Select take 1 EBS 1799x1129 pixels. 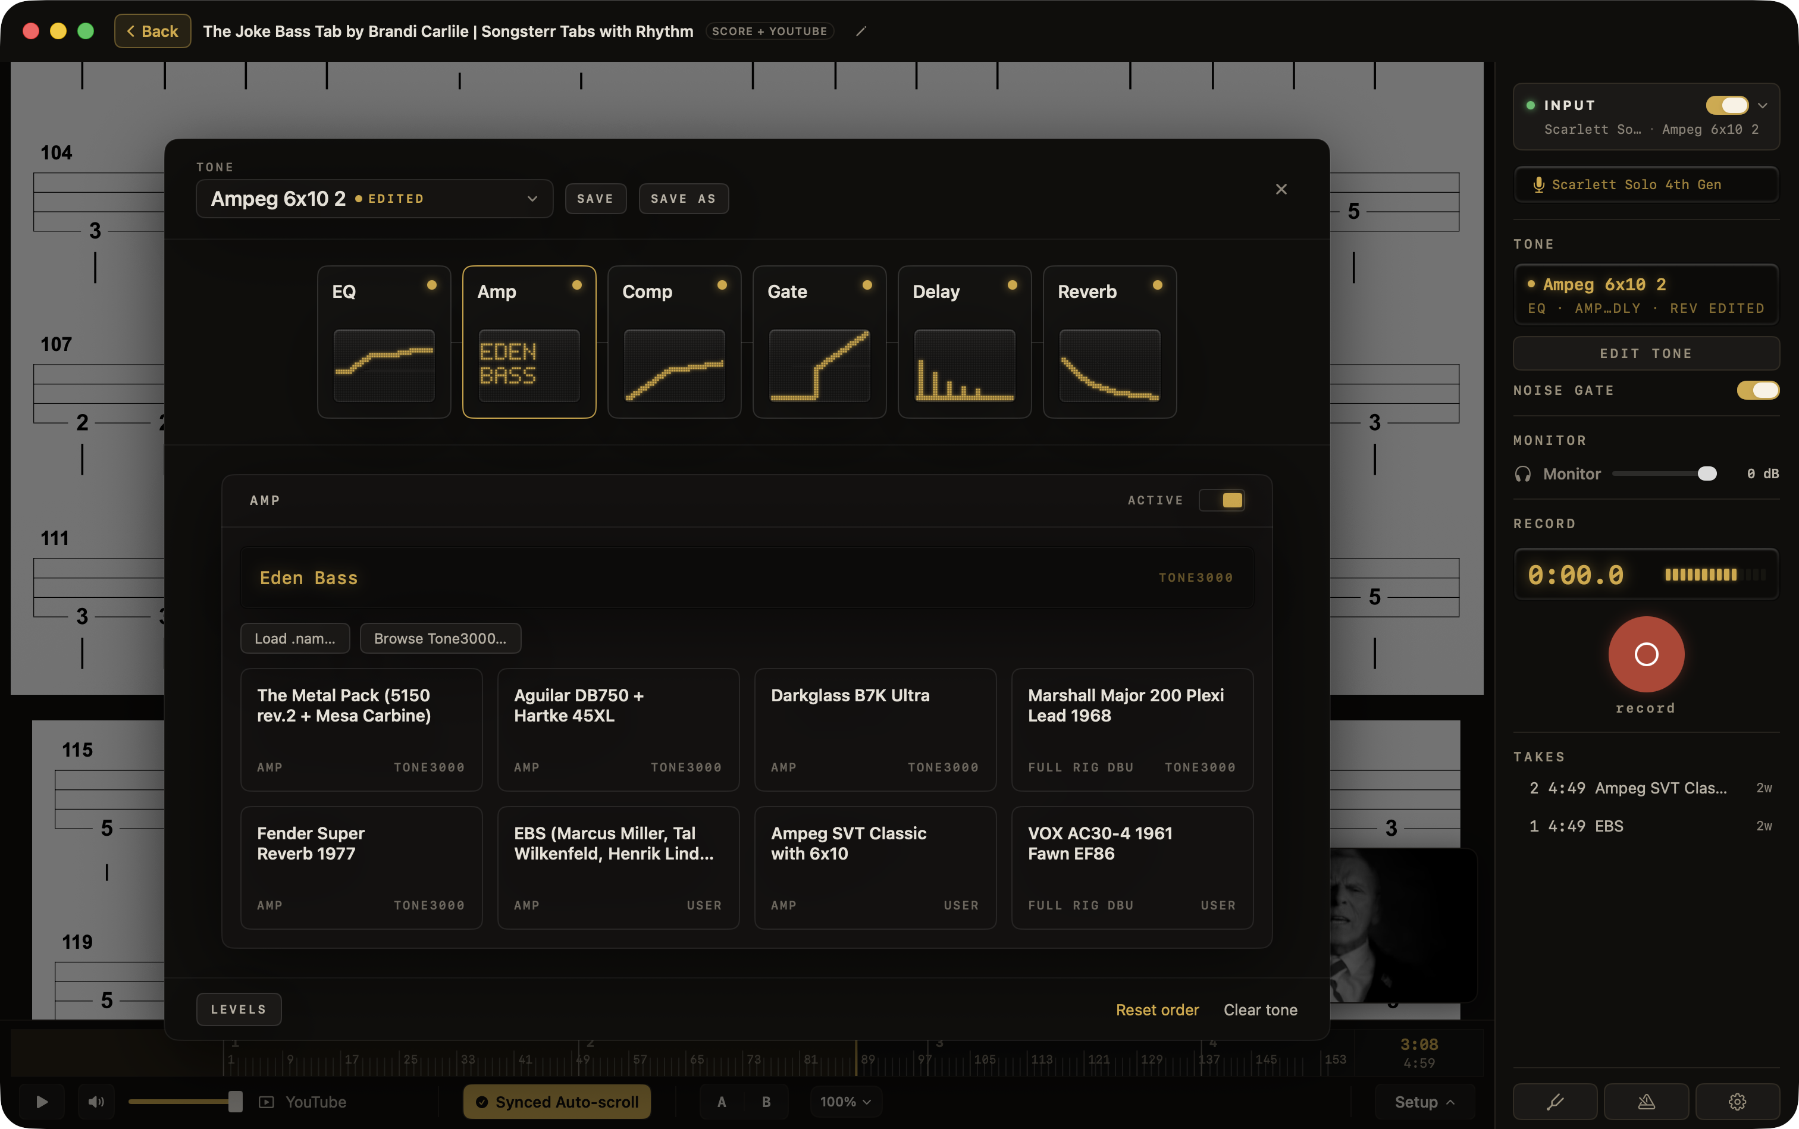[1646, 826]
